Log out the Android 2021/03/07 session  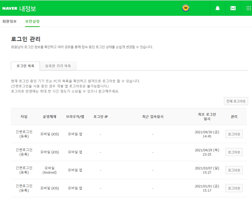pos(234,170)
